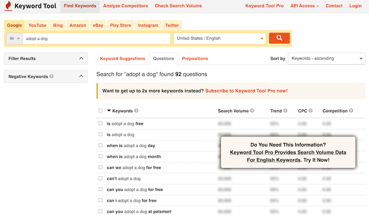Check 'can you adopt a dog for free' row

coord(100,189)
